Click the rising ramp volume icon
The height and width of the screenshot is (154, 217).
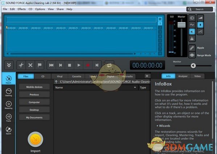200,18
